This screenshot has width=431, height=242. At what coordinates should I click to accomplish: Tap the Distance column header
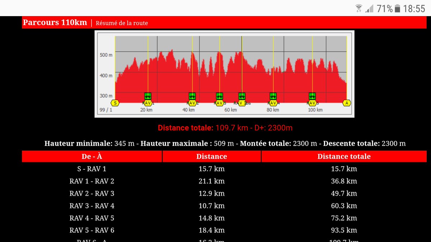pyautogui.click(x=212, y=156)
